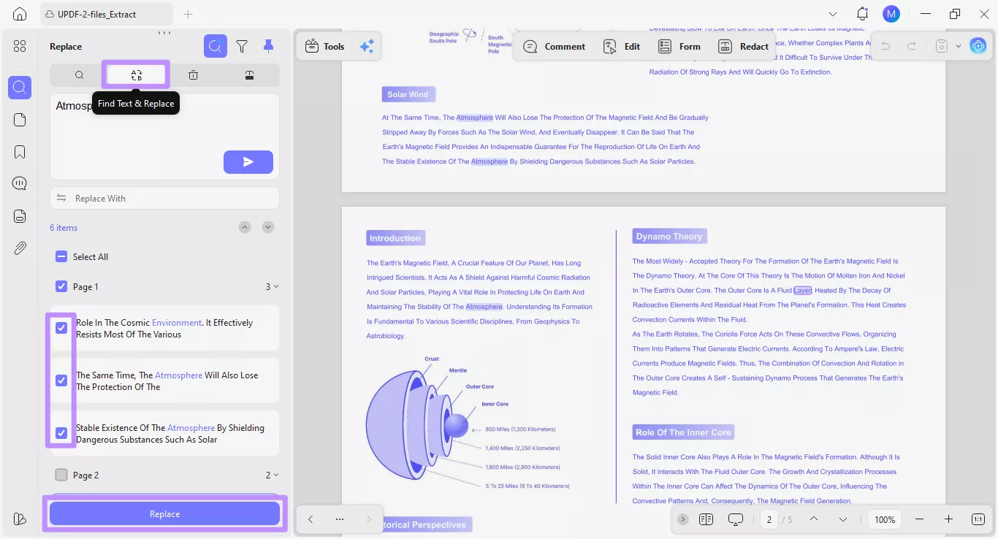Open Edit mode
Viewport: 998px width, 539px height.
point(622,46)
